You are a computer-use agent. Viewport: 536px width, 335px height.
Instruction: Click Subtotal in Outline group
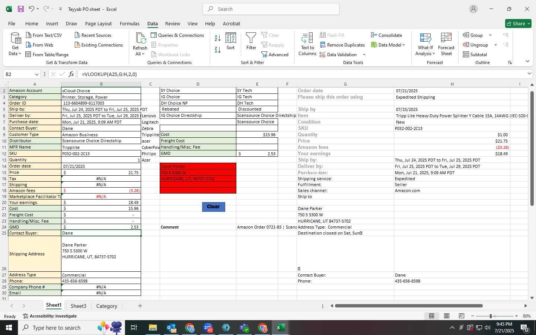point(475,54)
